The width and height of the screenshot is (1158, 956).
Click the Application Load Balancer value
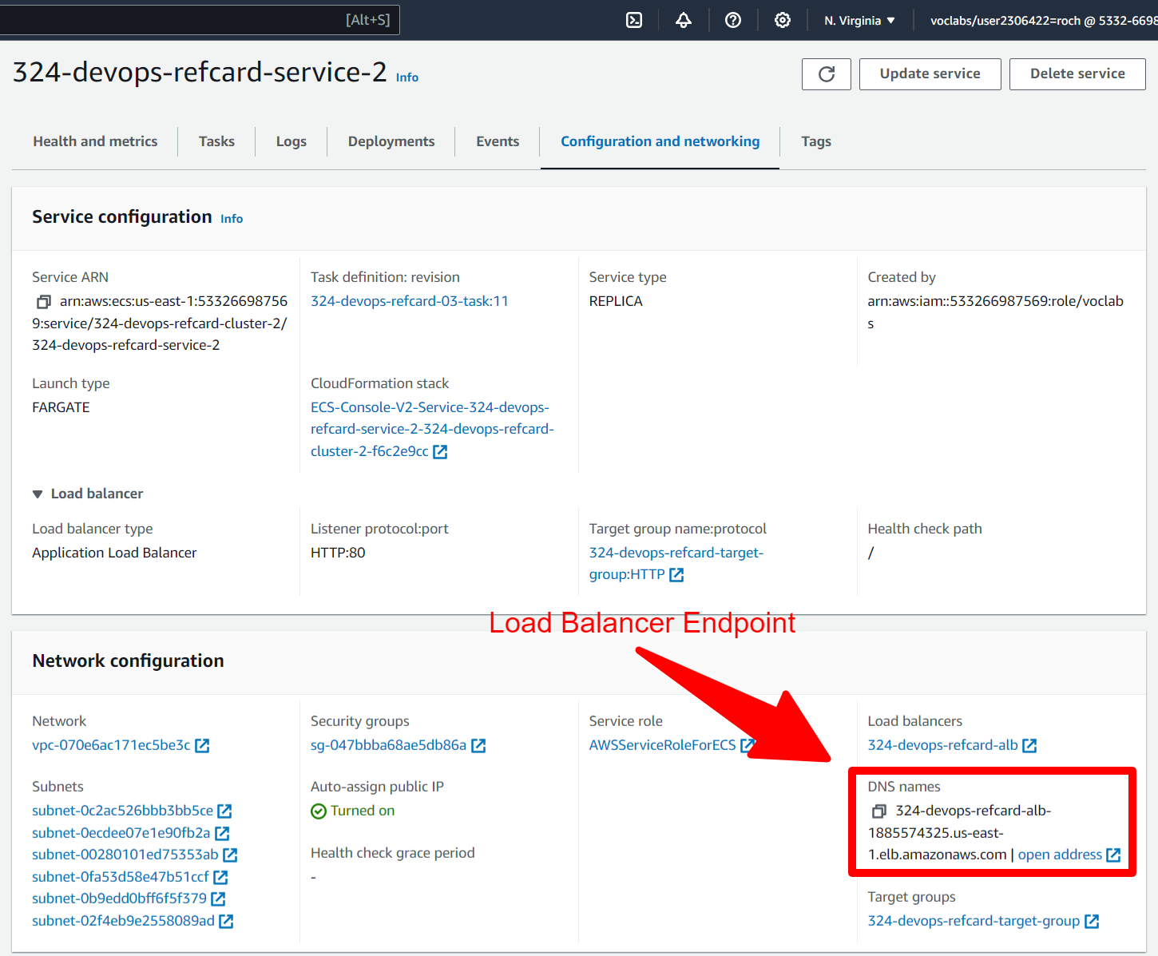[114, 553]
